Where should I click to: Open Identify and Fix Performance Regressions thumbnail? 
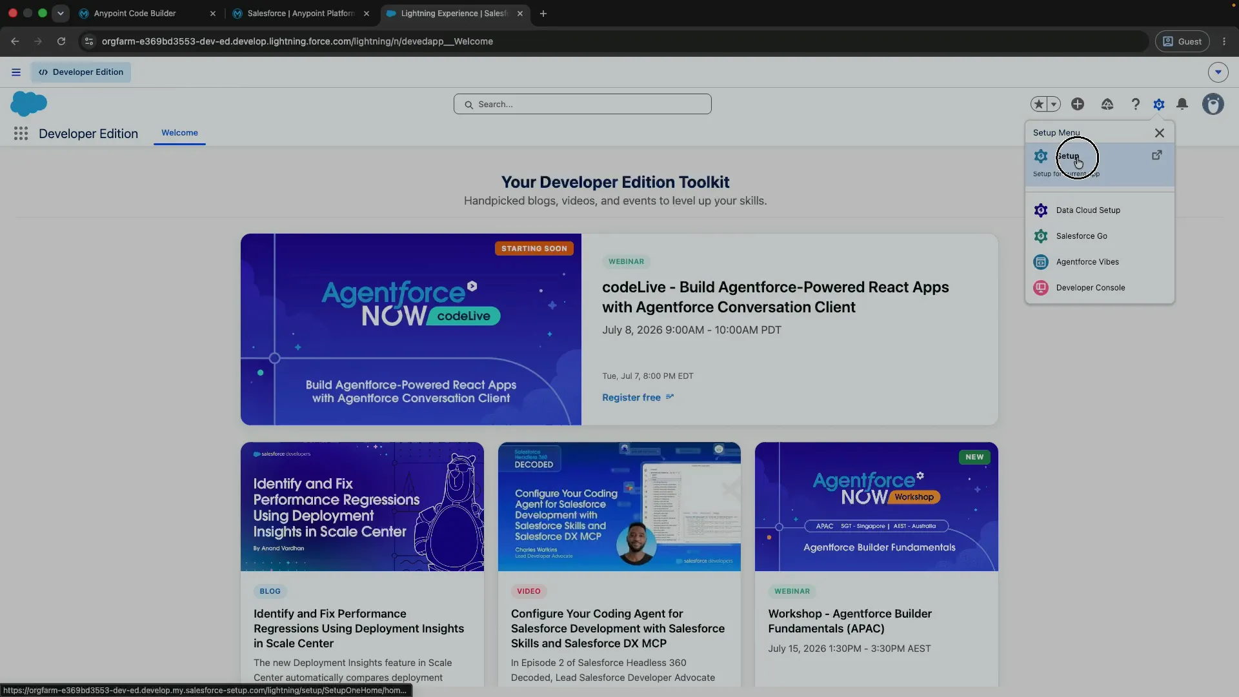click(362, 507)
